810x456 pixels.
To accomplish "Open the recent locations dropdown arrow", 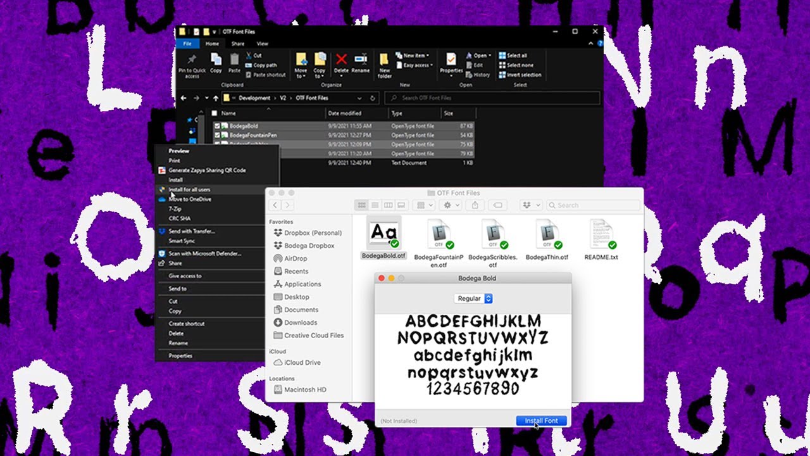I will pos(206,98).
